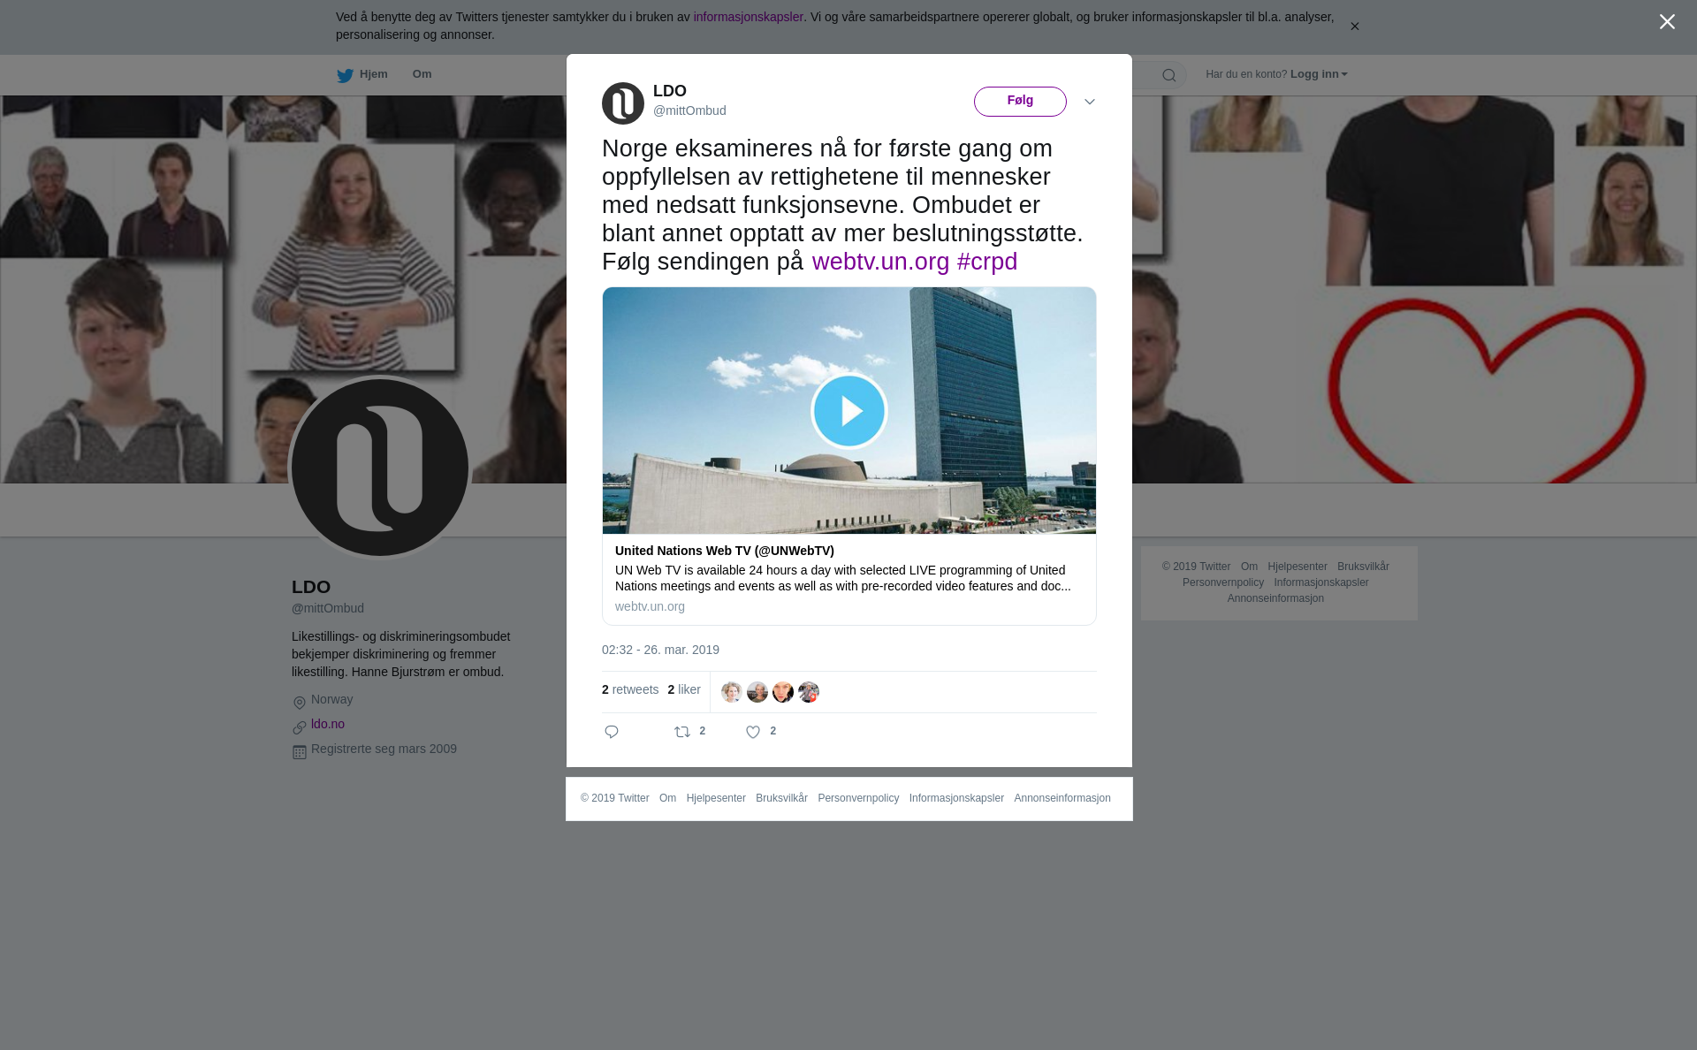Click the search magnifier icon
This screenshot has height=1050, width=1697.
tap(1168, 75)
